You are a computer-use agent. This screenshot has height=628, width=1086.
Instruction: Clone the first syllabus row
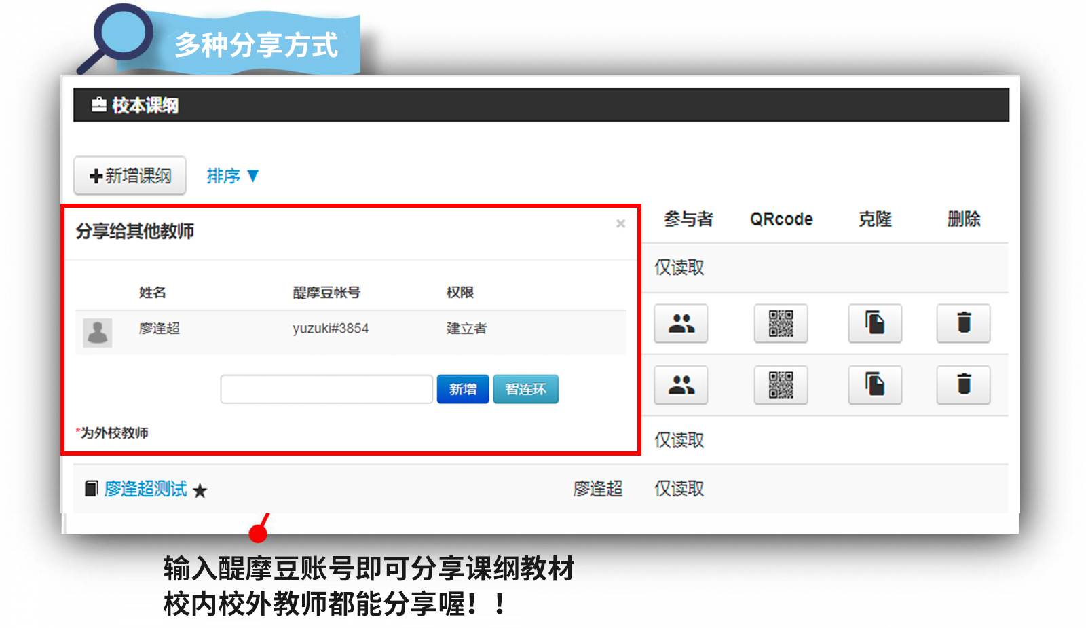(875, 323)
